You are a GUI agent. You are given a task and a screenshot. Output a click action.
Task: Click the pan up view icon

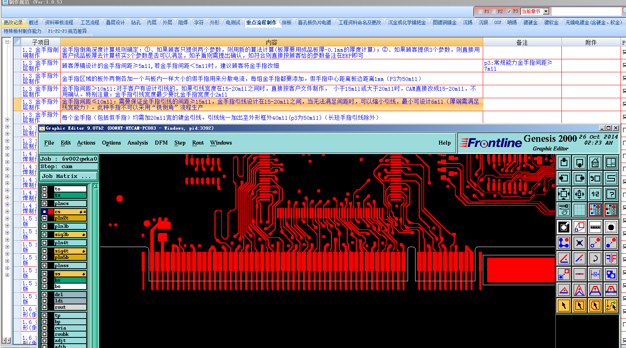click(x=564, y=163)
